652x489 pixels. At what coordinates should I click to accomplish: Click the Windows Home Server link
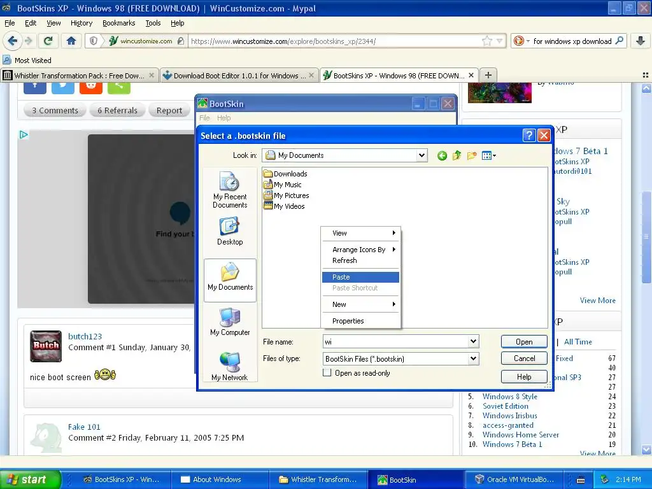521,435
